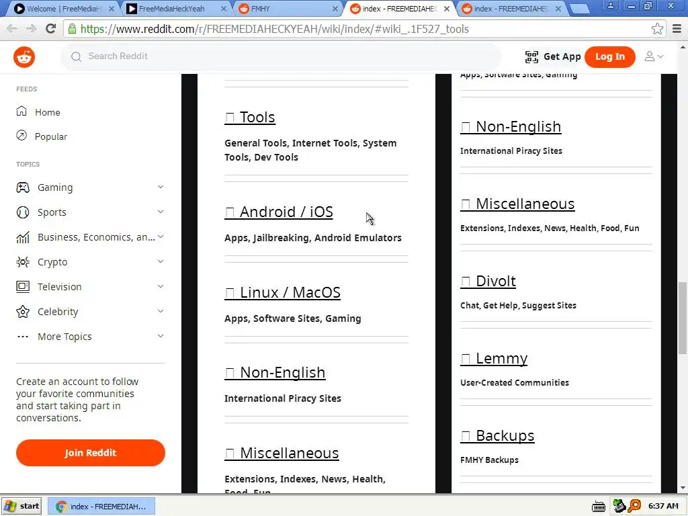Viewport: 688px width, 516px height.
Task: Open a new browser tab
Action: pos(580,9)
